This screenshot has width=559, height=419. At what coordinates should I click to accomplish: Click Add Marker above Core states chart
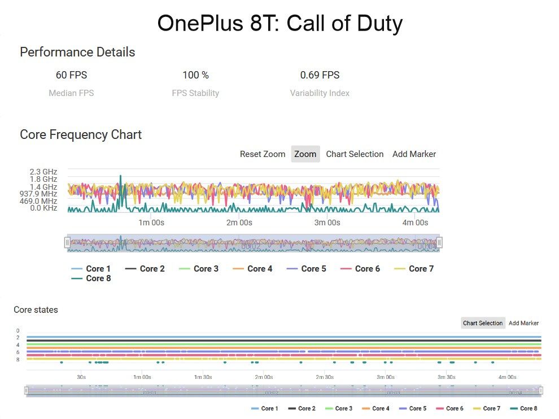pyautogui.click(x=523, y=323)
